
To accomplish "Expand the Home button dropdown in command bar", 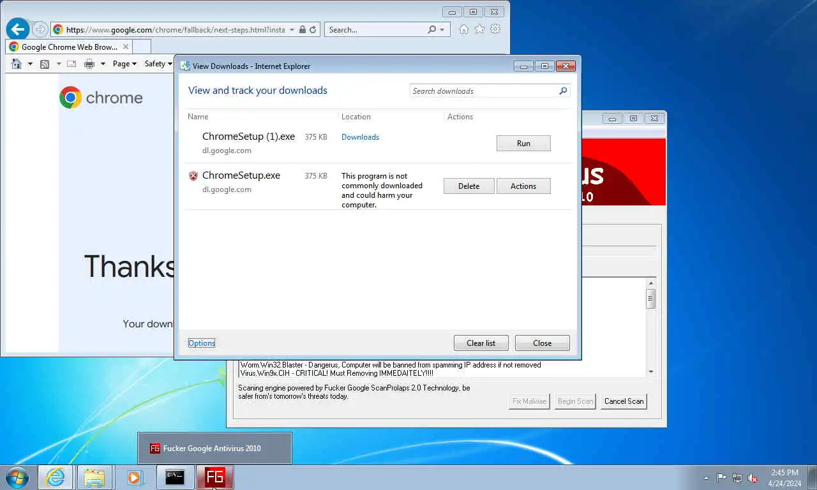I will pyautogui.click(x=30, y=64).
